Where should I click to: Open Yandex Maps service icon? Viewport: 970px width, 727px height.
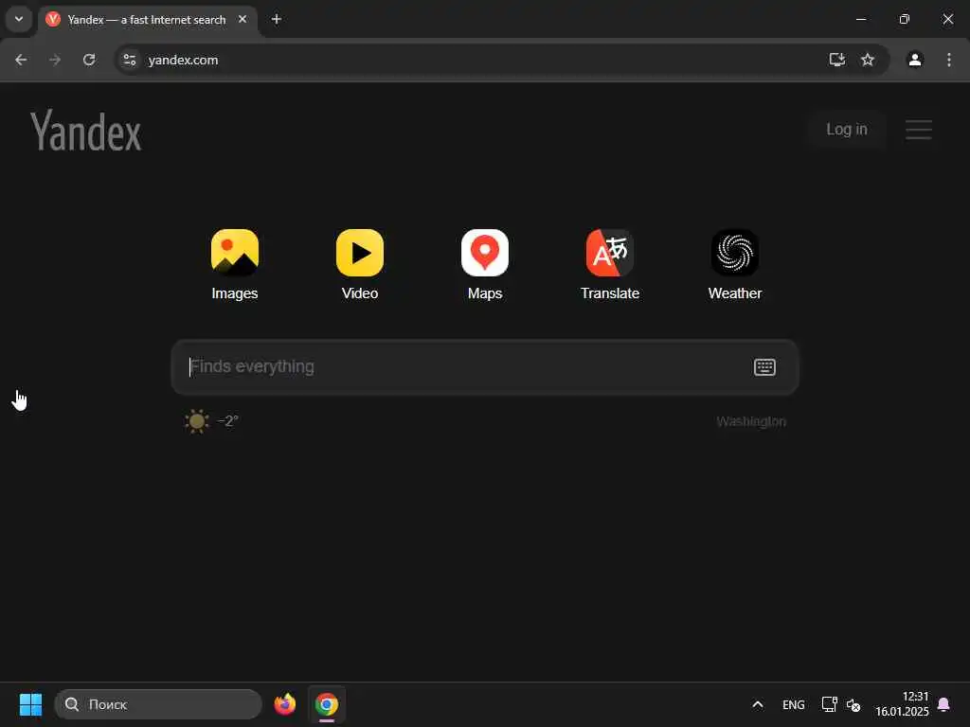click(484, 252)
